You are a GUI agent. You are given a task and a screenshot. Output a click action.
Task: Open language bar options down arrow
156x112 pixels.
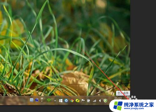click(42, 101)
